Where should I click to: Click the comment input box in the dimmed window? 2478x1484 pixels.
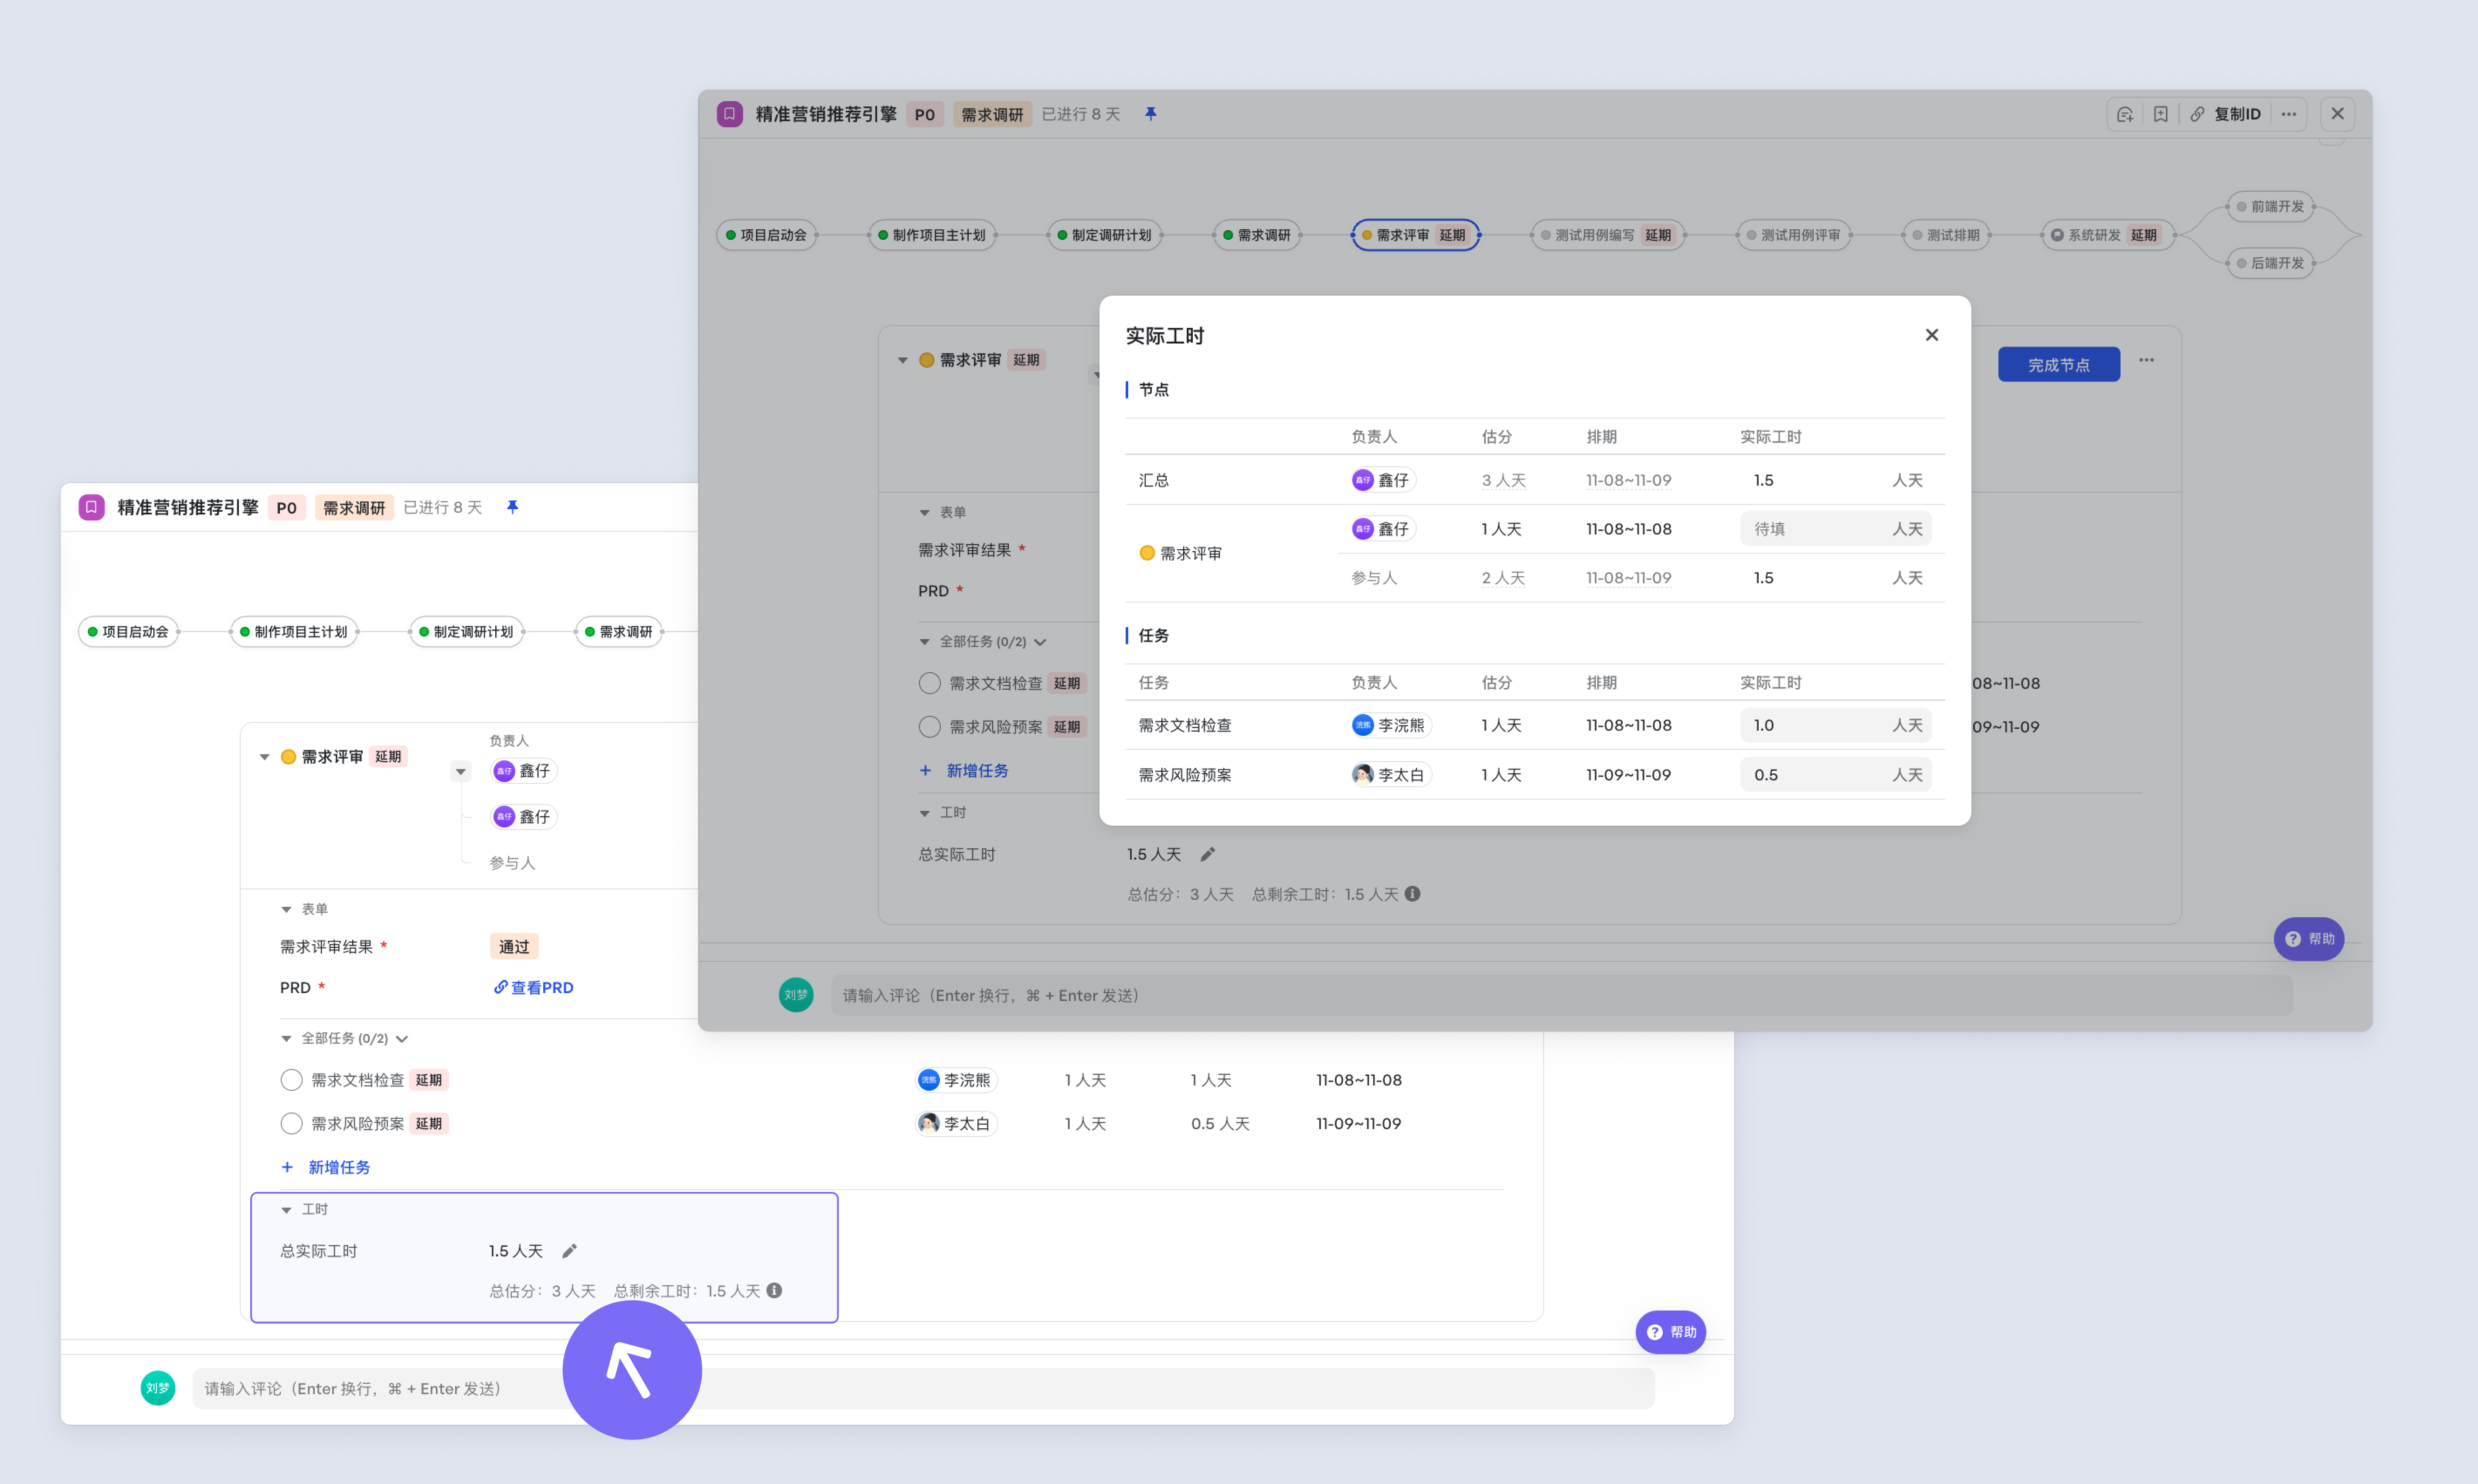point(1561,995)
